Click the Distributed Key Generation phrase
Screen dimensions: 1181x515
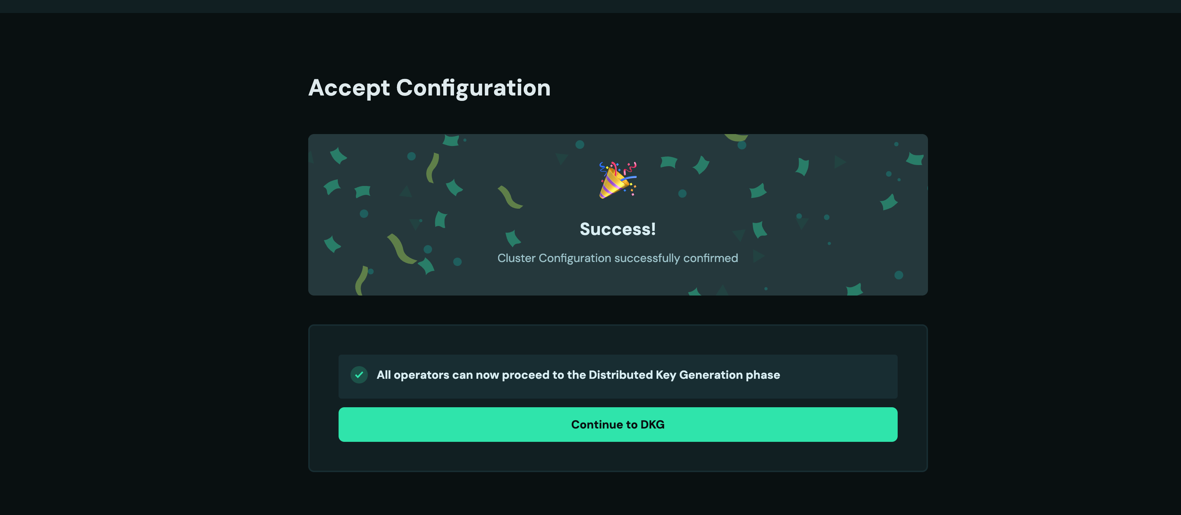click(x=665, y=375)
